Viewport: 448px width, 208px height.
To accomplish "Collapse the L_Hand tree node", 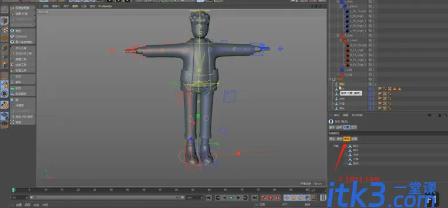I will point(341,6).
